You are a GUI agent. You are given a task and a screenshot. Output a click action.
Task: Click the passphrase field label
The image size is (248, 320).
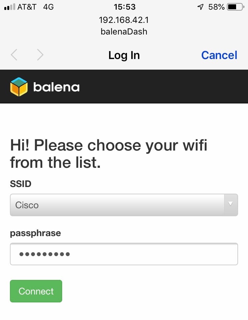(x=35, y=233)
